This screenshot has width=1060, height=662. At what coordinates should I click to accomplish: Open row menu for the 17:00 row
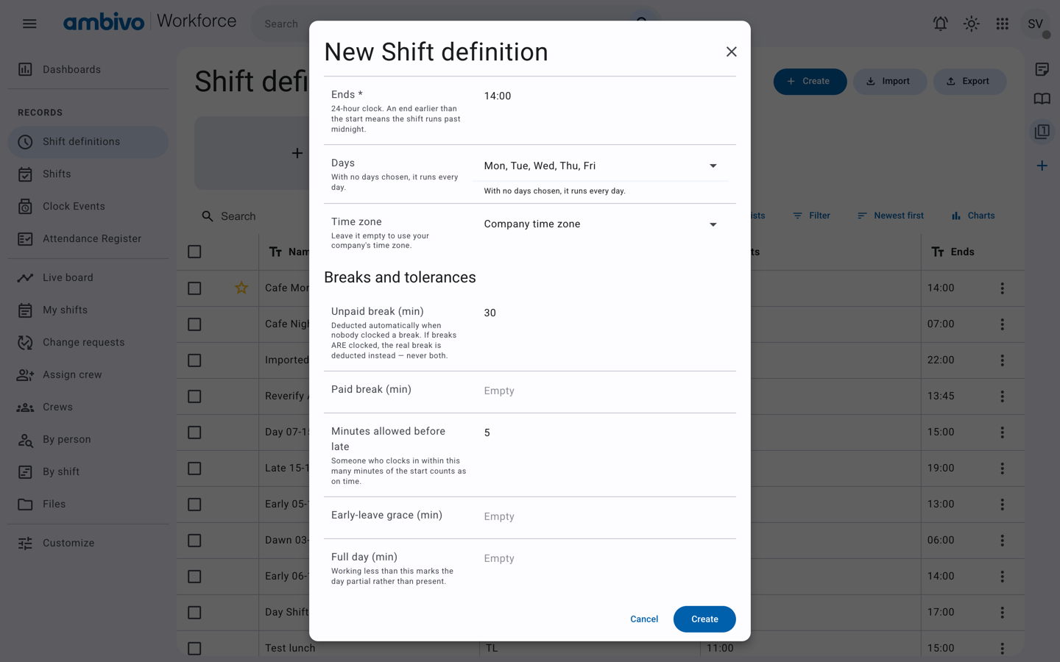coord(1002,613)
